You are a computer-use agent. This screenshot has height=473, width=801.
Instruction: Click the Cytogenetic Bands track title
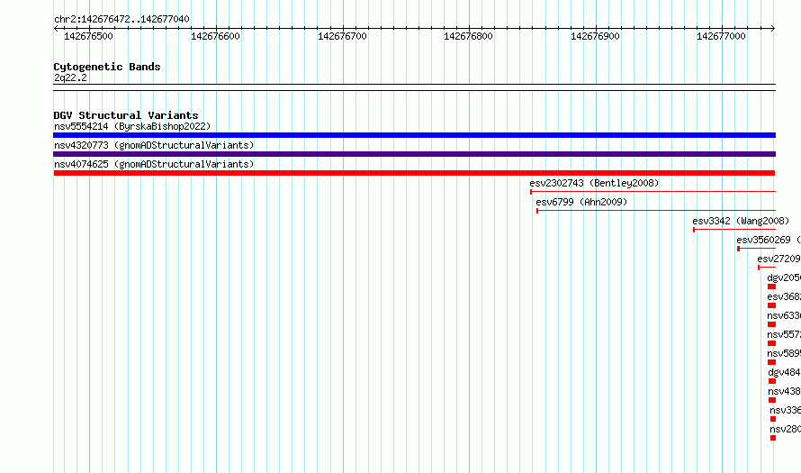tap(107, 67)
